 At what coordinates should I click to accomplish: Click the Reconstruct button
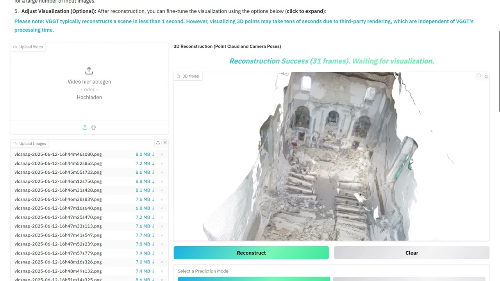pos(251,253)
